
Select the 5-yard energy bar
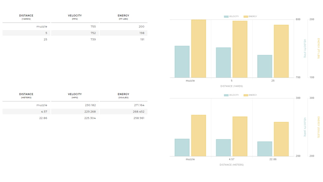tap(240, 49)
